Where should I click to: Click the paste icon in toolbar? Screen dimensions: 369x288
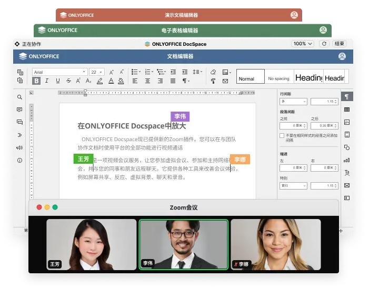click(20, 81)
